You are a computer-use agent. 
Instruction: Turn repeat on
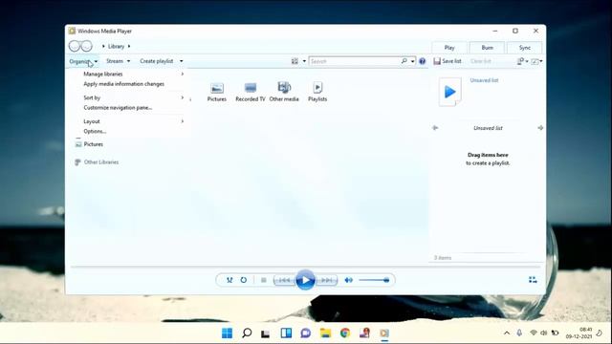pos(244,280)
